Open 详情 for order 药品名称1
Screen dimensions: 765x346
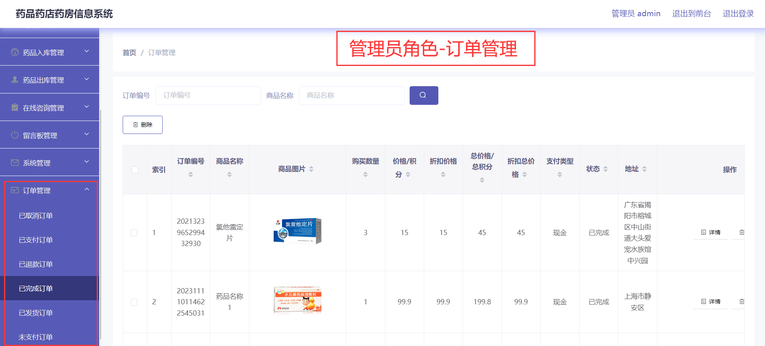711,301
